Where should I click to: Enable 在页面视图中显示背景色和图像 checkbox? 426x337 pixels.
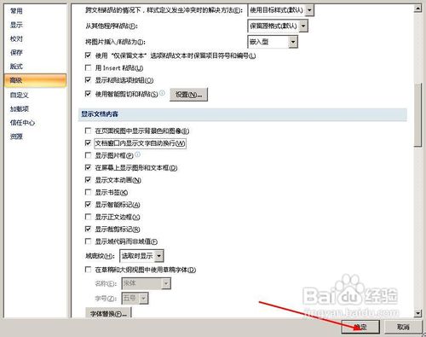88,131
